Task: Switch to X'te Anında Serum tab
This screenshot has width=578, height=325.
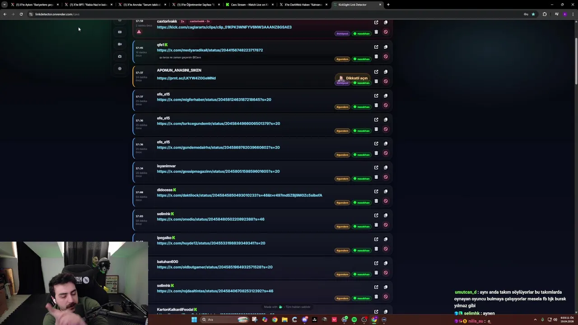Action: (x=142, y=5)
